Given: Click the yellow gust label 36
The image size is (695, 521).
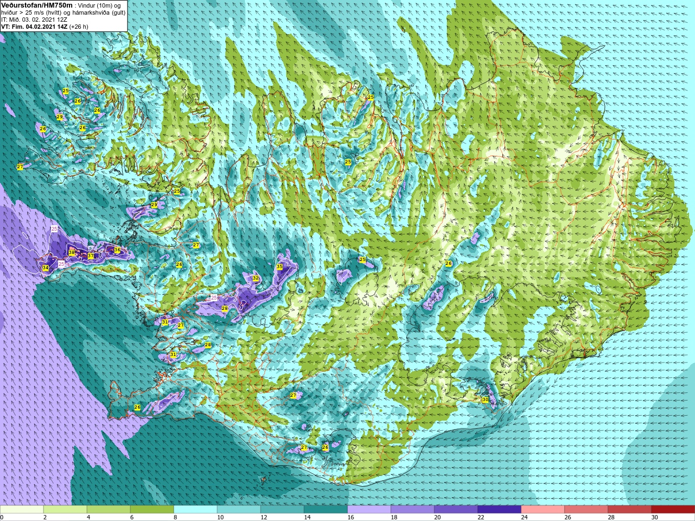Looking at the screenshot, I should tap(117, 250).
